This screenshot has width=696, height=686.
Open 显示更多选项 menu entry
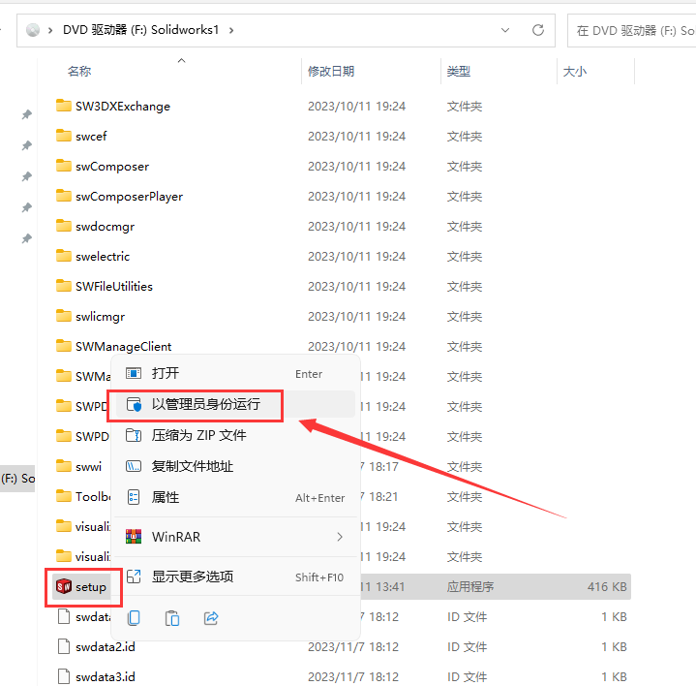(192, 577)
